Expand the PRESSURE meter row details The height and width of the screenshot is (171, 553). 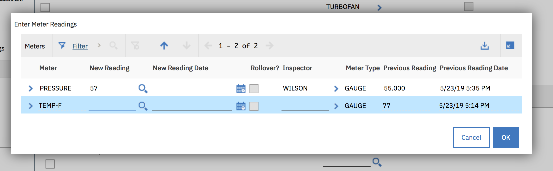(31, 88)
